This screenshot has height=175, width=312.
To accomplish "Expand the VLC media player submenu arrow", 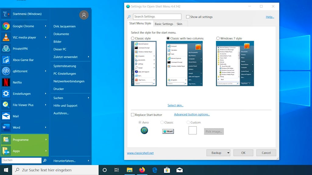I will click(x=46, y=37).
